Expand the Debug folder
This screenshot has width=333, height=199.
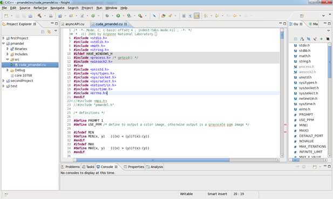pos(8,70)
